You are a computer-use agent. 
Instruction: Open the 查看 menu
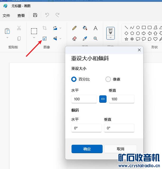click(x=21, y=16)
